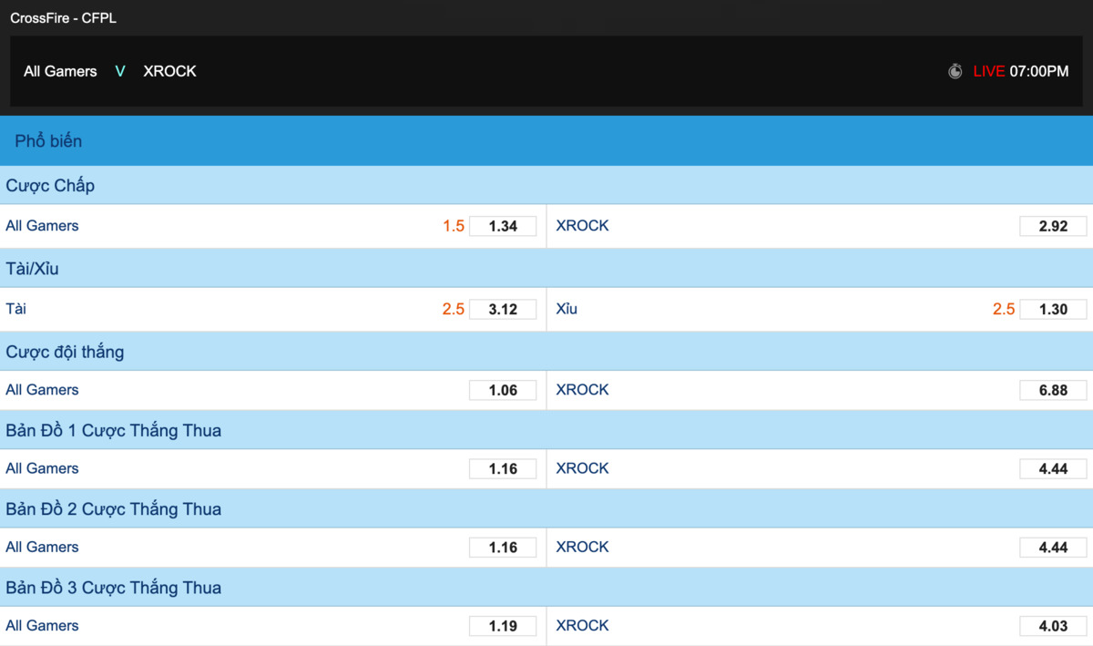This screenshot has height=646, width=1093.
Task: Select All Gamers Map 3 odds 1.19
Action: pos(503,626)
